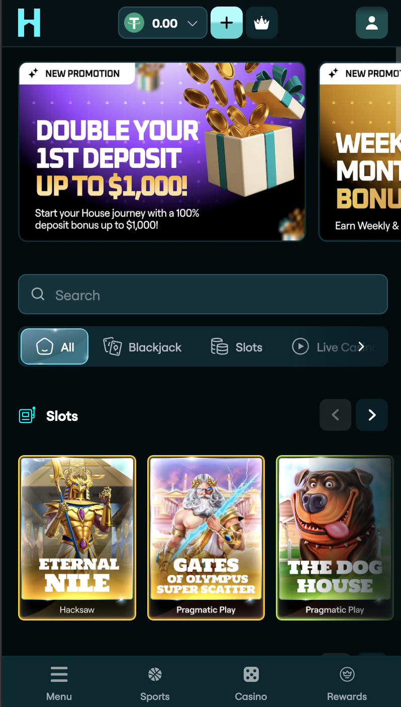Click the Tether currency coin icon

coord(134,23)
